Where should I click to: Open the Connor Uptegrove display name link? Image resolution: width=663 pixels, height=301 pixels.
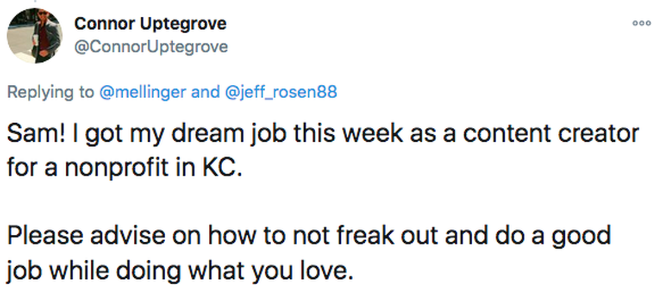click(x=150, y=24)
